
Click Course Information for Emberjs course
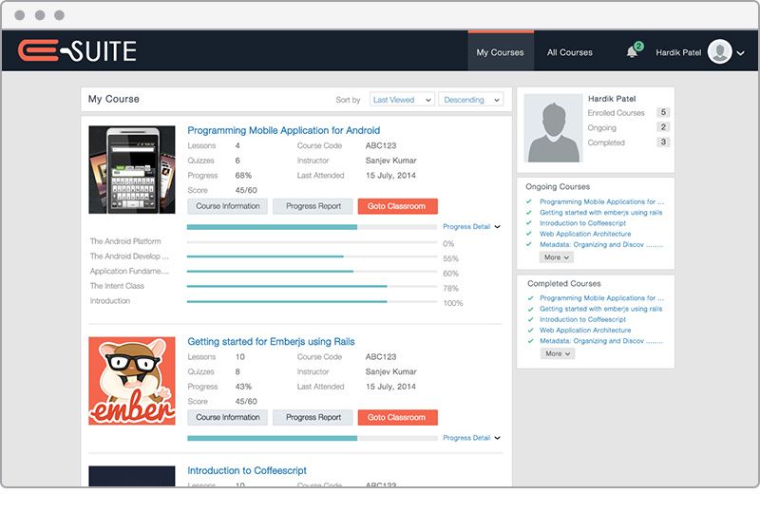(227, 417)
